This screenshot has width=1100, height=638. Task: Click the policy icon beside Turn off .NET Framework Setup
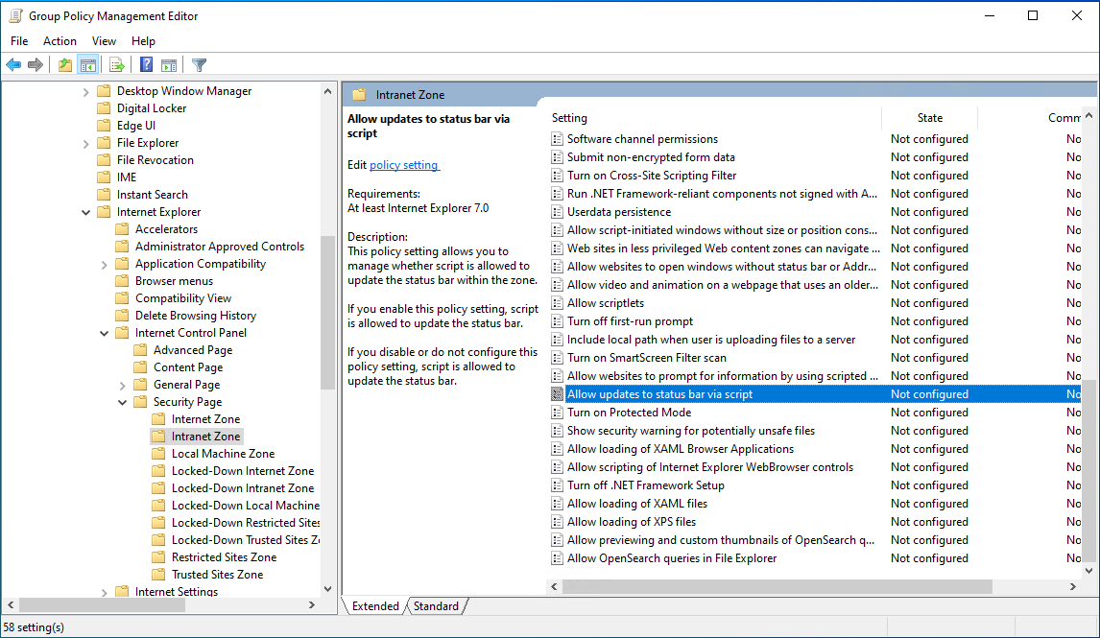[557, 485]
